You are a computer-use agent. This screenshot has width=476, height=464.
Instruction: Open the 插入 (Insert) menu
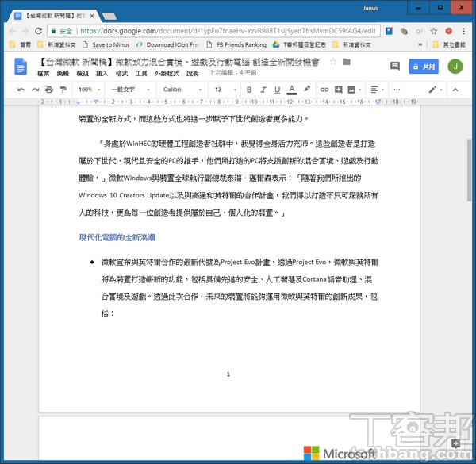[x=102, y=74]
